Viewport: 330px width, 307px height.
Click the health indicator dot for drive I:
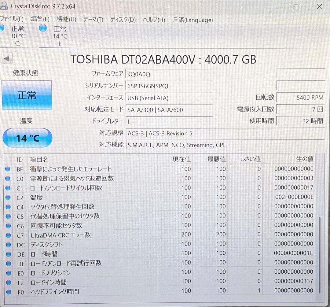pos(42,28)
